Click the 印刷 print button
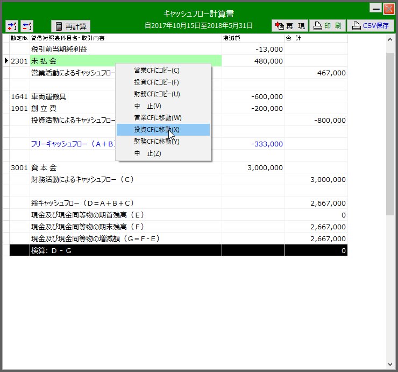Viewport: 398px width, 372px height. (327, 26)
